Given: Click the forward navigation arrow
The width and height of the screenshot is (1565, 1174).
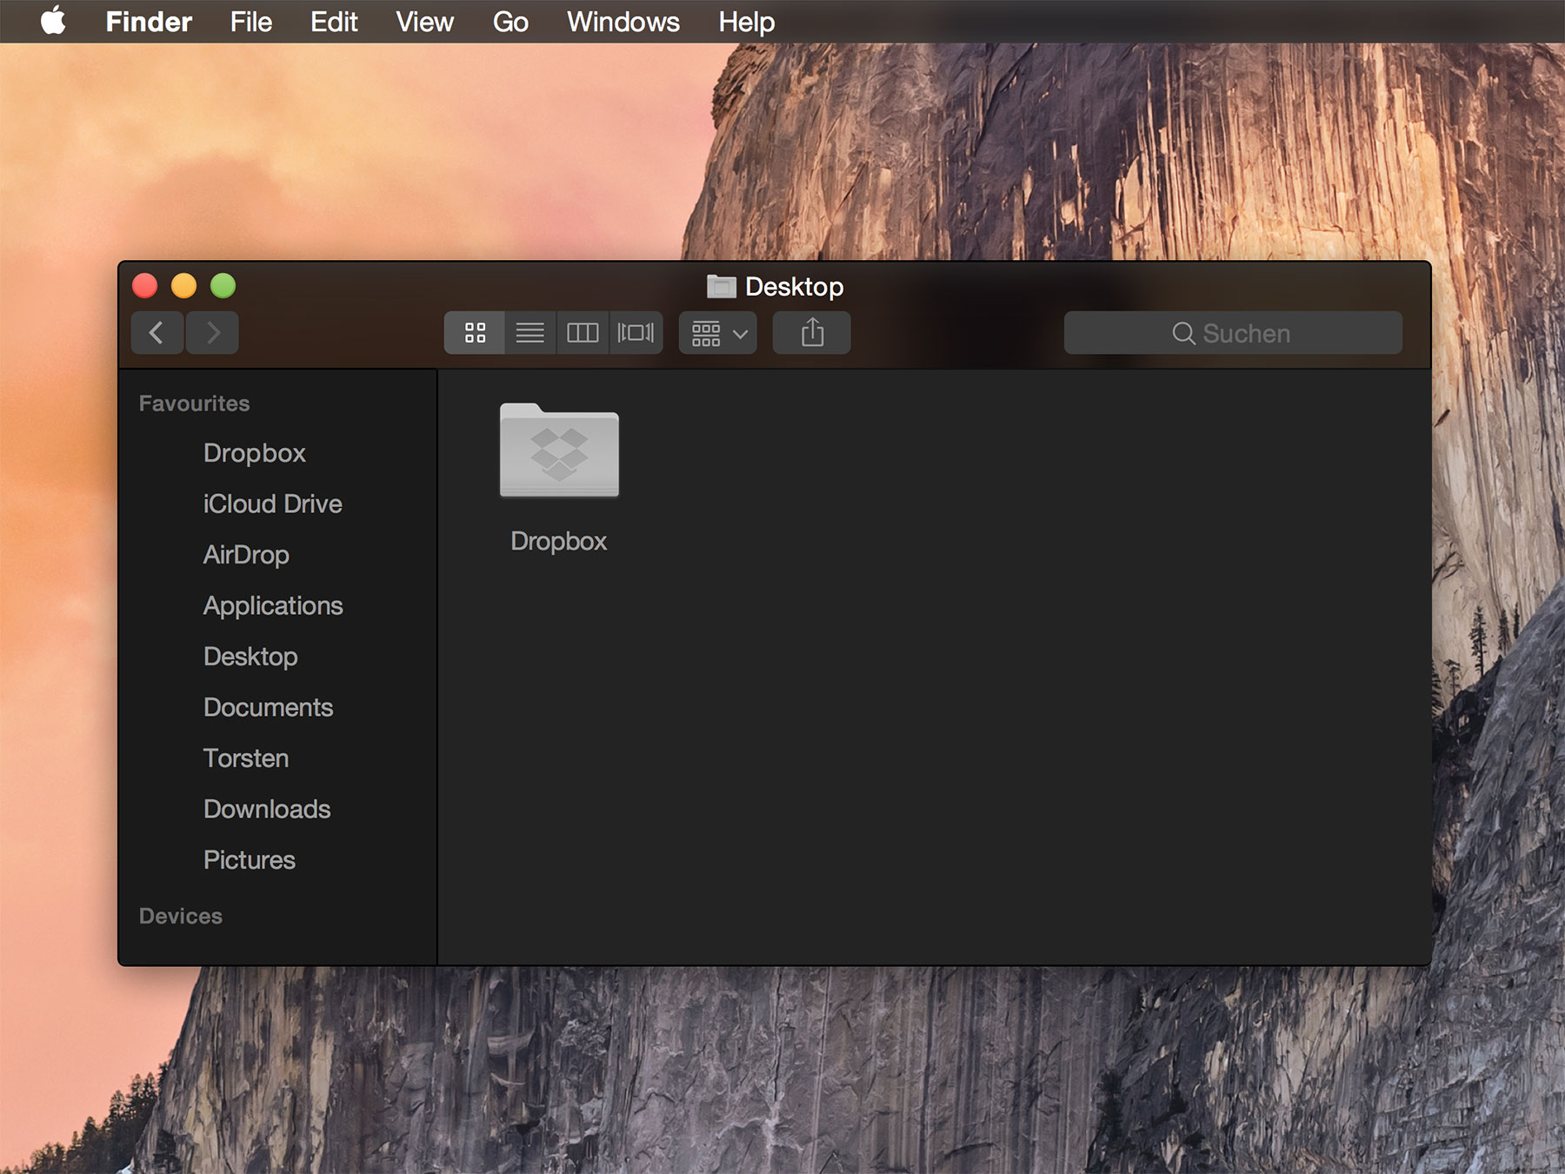Looking at the screenshot, I should pos(211,332).
